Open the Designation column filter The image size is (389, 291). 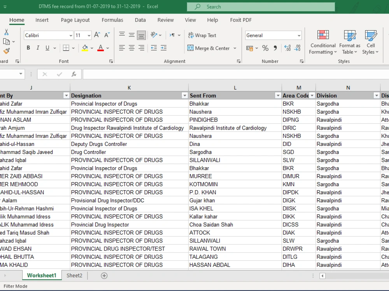tap(184, 95)
